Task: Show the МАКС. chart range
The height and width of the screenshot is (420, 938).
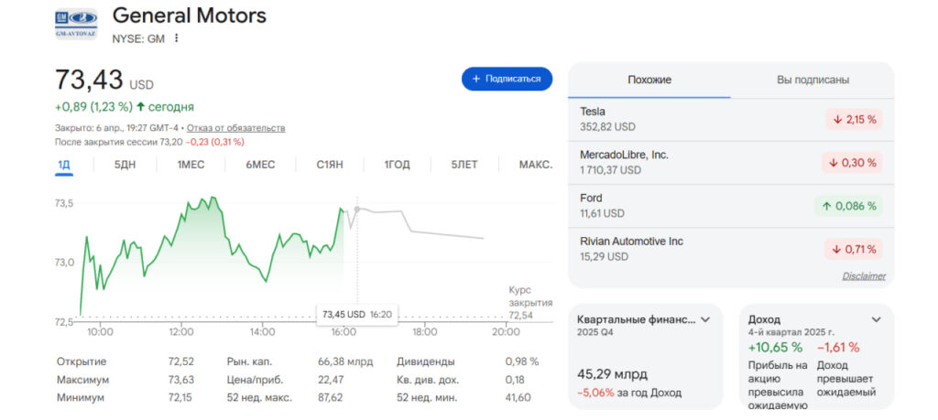Action: [x=535, y=165]
